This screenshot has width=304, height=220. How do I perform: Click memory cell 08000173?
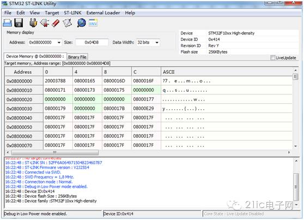pyautogui.click(x=87, y=90)
